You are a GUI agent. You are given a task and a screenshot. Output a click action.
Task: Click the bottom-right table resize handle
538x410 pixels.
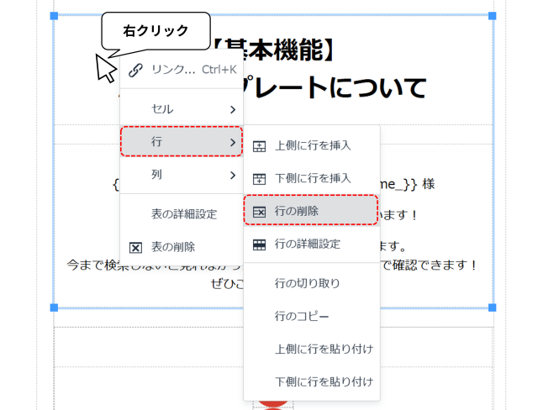click(x=492, y=307)
